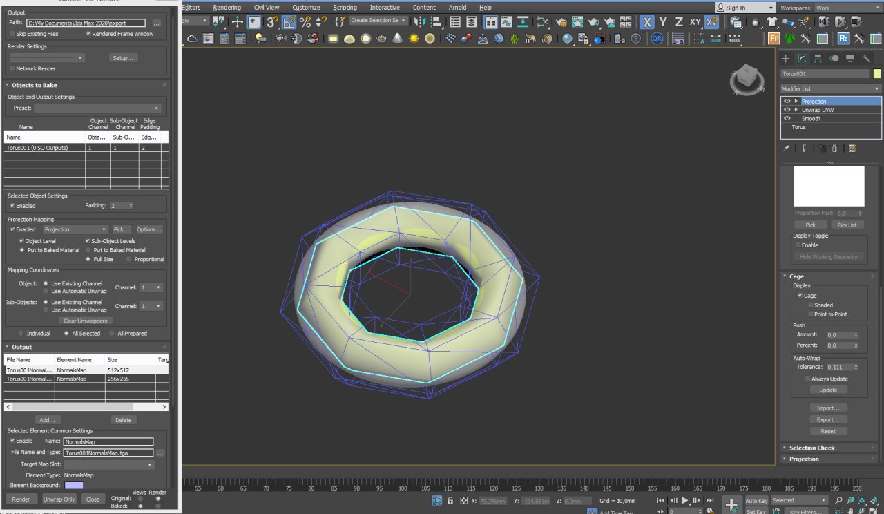Play the animation

pos(685,500)
